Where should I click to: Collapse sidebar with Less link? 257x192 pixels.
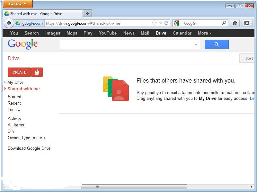(14, 109)
